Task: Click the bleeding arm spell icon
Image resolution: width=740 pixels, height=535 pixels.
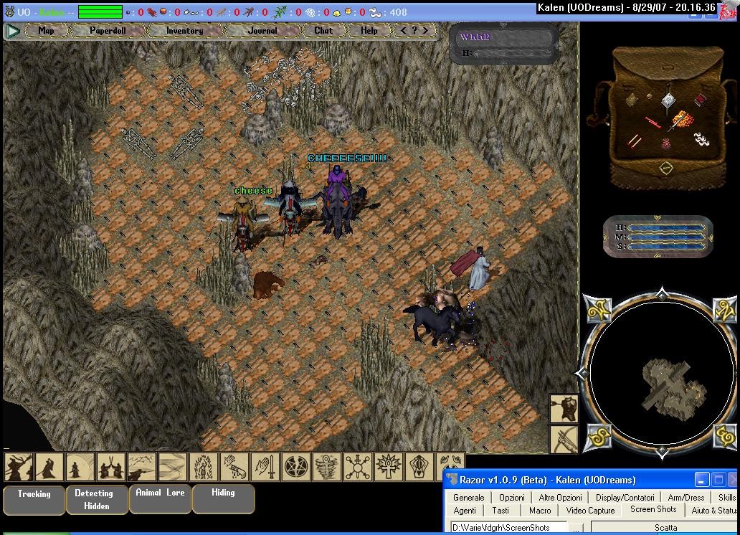Action: tap(234, 467)
